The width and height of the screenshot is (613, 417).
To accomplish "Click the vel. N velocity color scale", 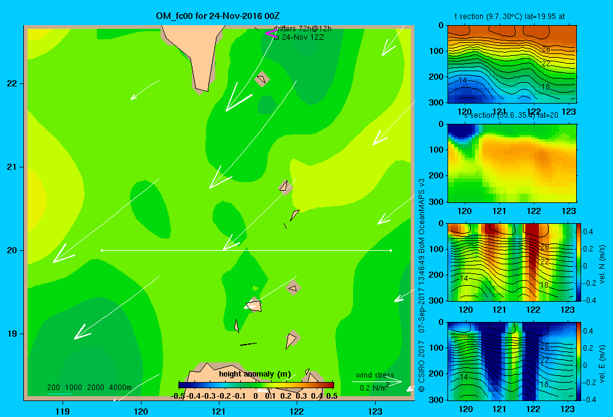I will (579, 262).
